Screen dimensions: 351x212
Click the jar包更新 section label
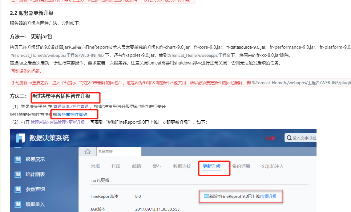(100, 180)
